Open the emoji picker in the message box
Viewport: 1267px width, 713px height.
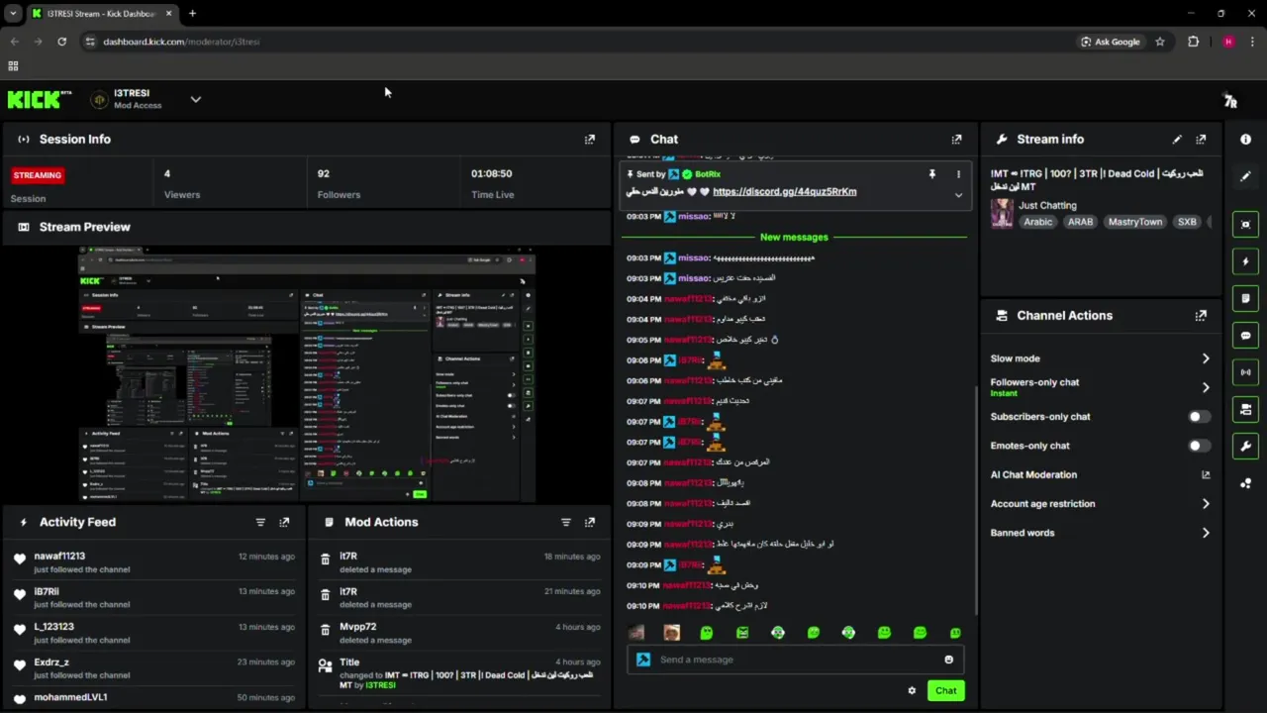(x=948, y=660)
